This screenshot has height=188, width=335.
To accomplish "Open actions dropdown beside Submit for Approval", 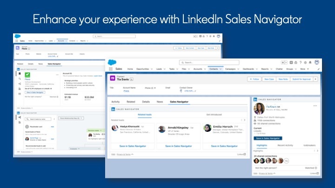I will click(315, 79).
